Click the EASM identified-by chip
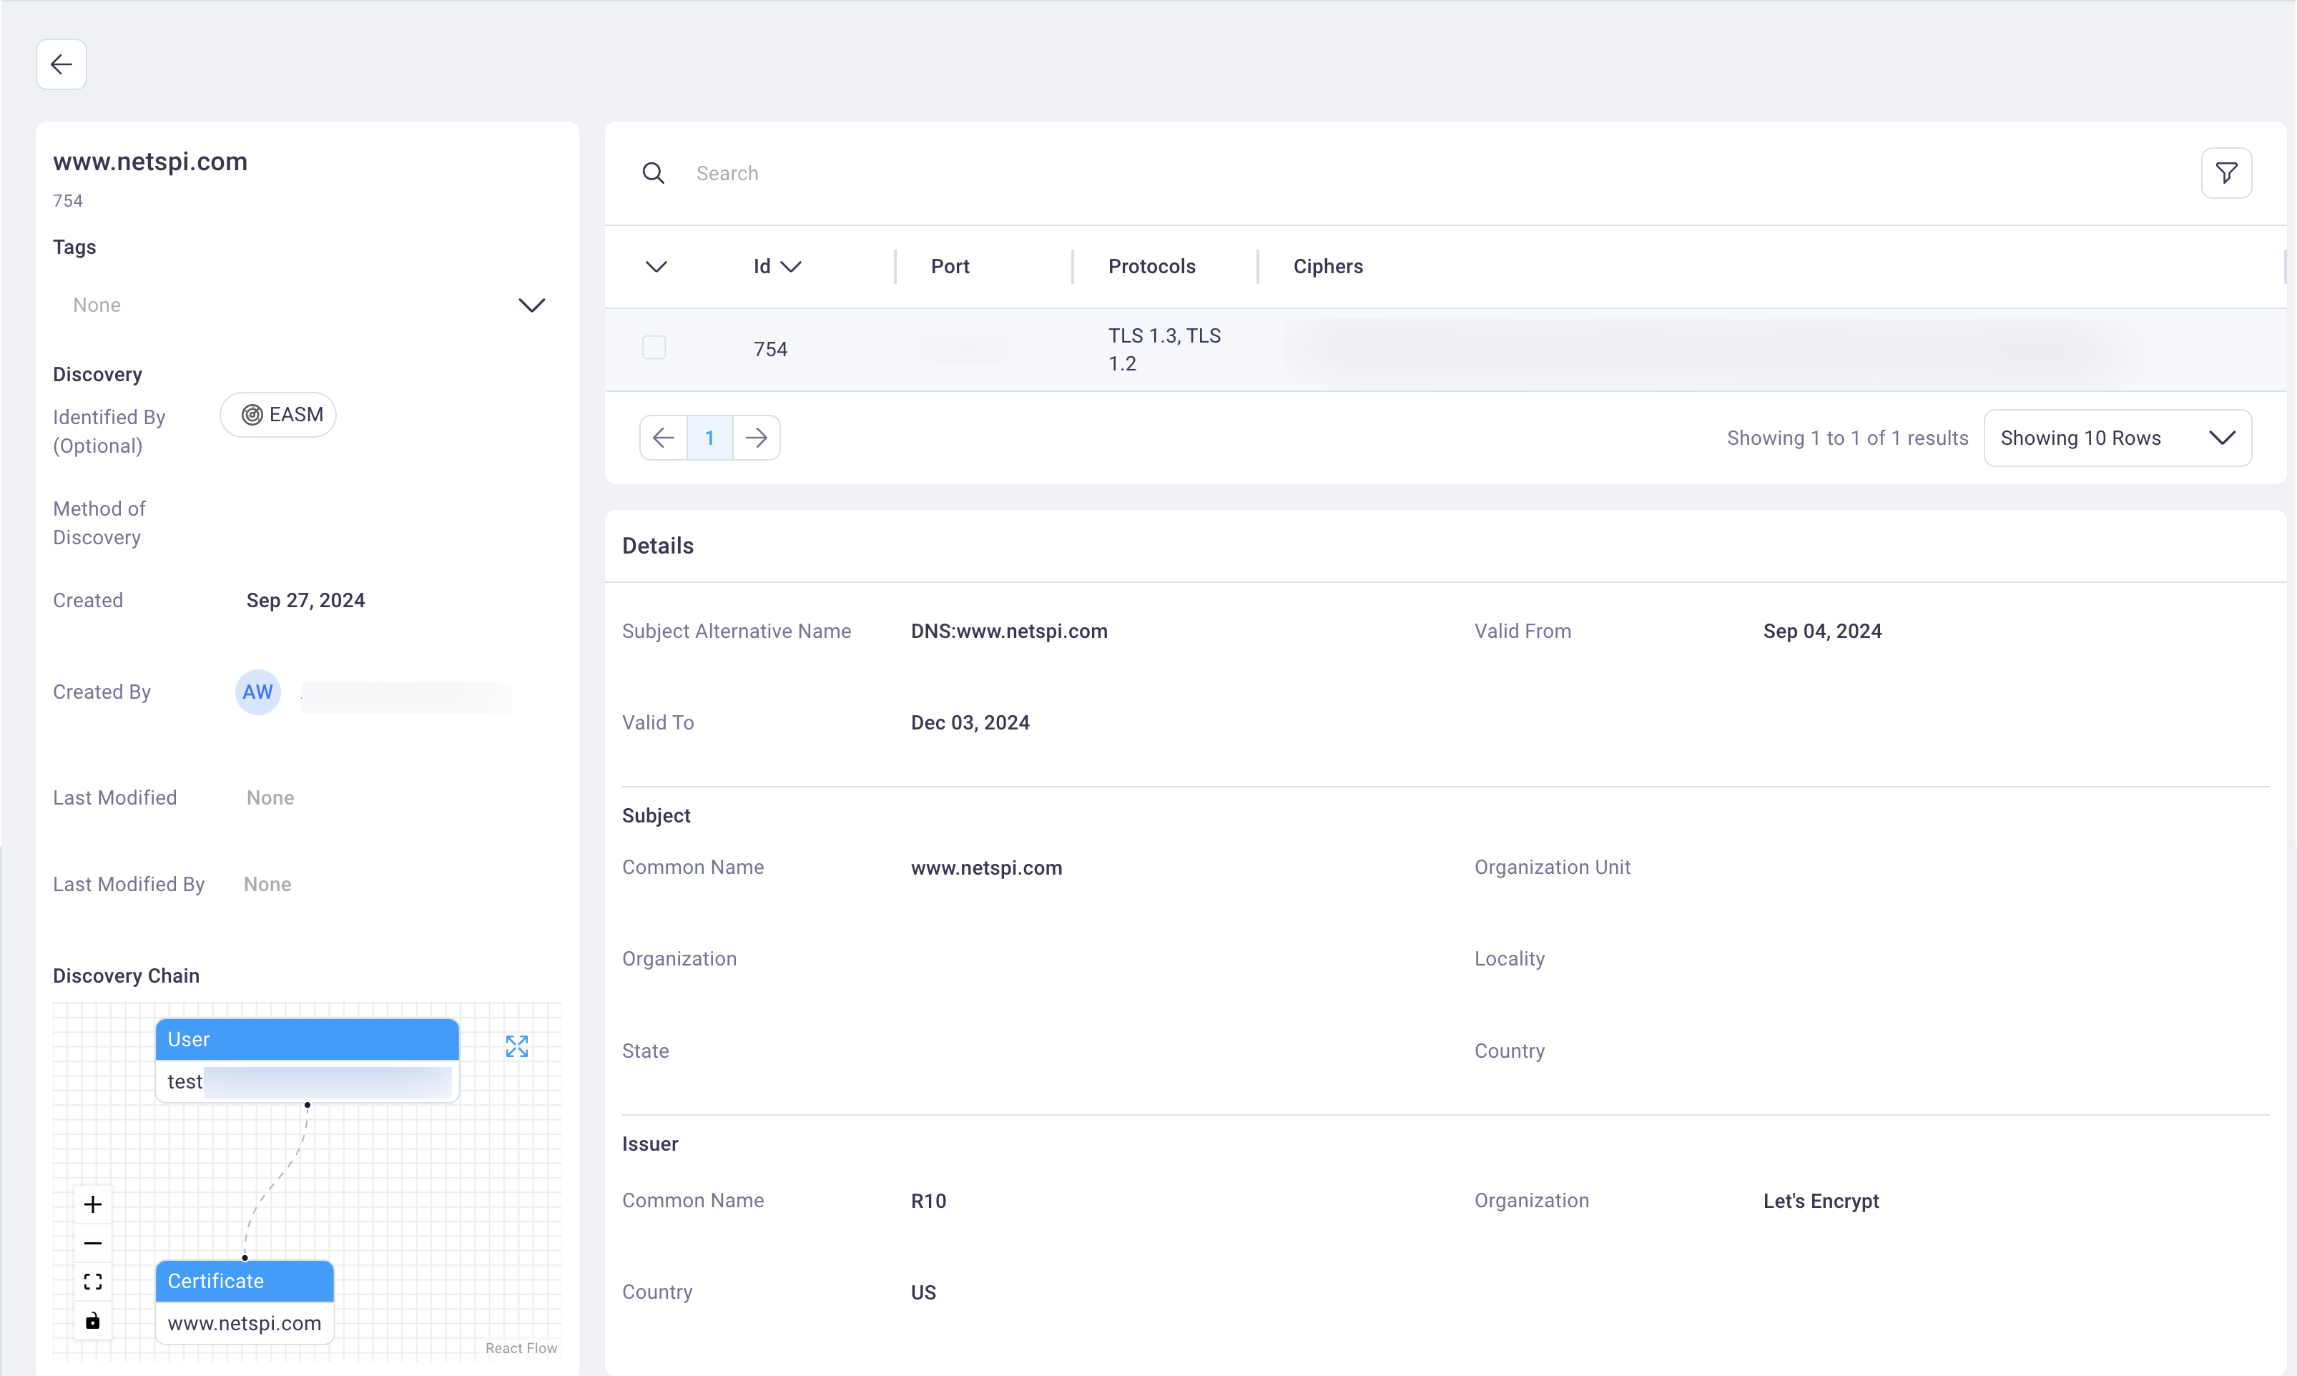Screen dimensions: 2297x1376 278,415
